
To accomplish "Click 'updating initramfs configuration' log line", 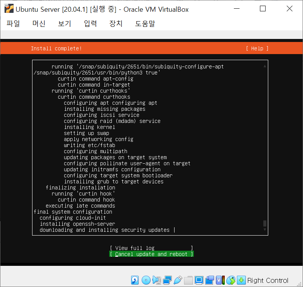I will pos(112,169).
